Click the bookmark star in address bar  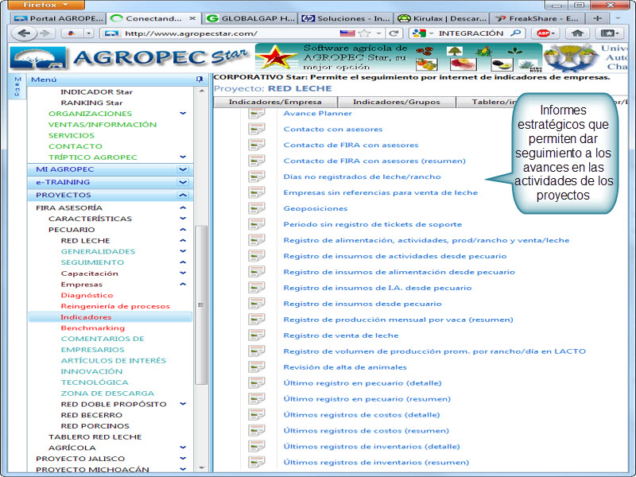[x=365, y=33]
